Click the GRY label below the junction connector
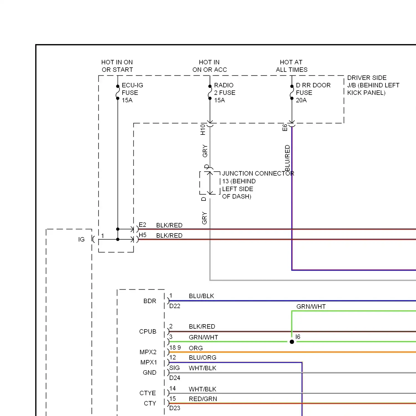Image resolution: width=416 pixels, height=416 pixels. tap(204, 218)
